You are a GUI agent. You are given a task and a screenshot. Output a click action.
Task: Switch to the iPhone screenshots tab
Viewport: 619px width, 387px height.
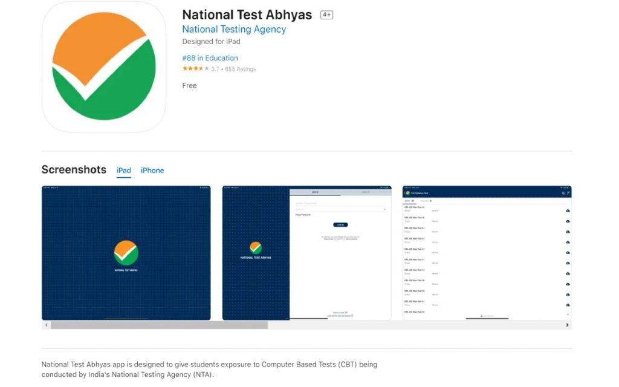tap(152, 171)
